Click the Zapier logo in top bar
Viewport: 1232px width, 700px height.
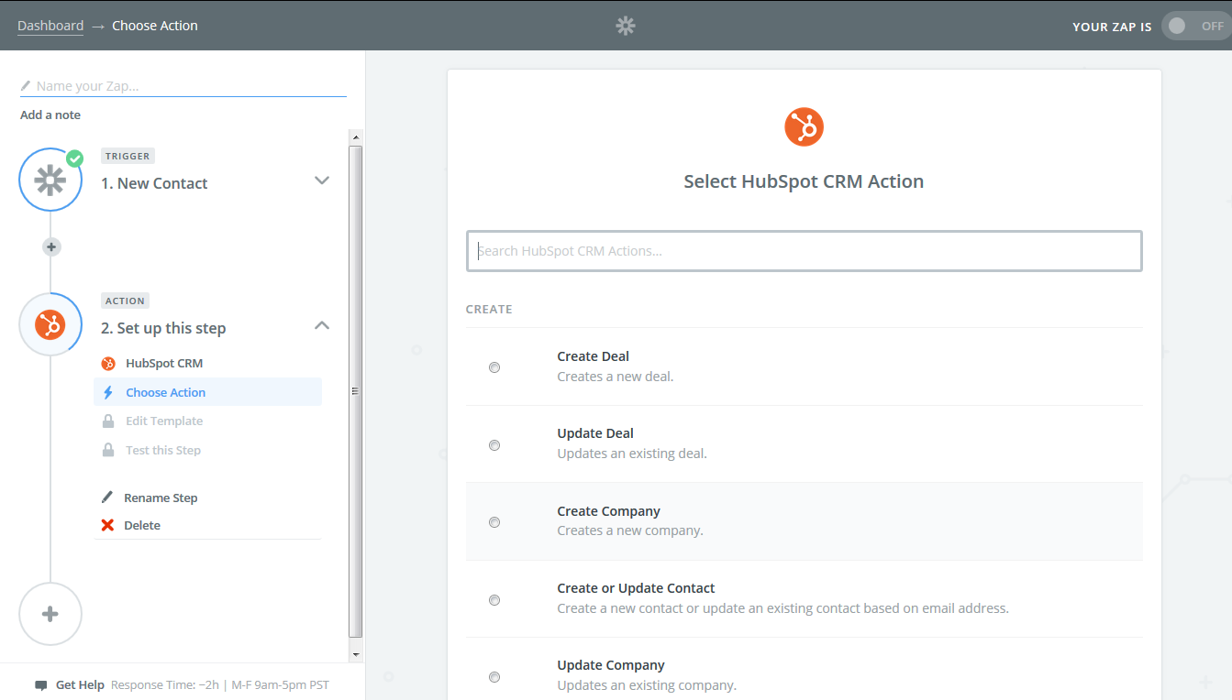tap(626, 26)
